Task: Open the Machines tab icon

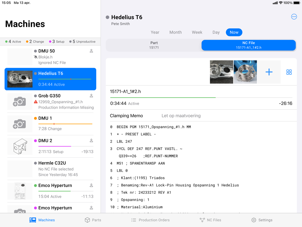Action: tap(33, 220)
